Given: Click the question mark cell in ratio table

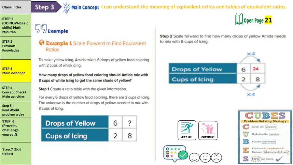Looking at the screenshot, I should pos(130,123).
